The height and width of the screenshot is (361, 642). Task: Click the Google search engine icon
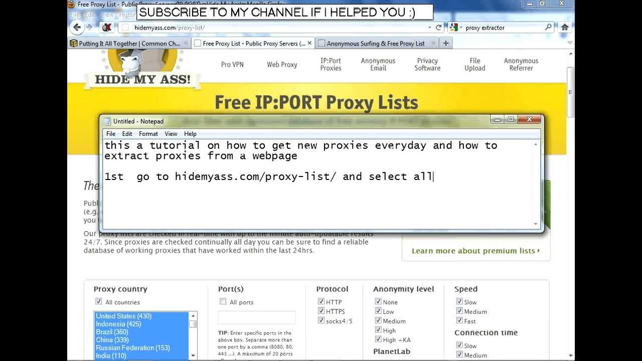[x=453, y=28]
